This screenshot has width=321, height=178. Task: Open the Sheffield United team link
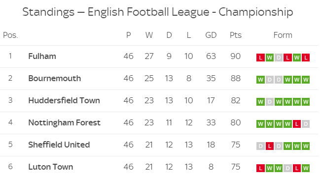(59, 145)
